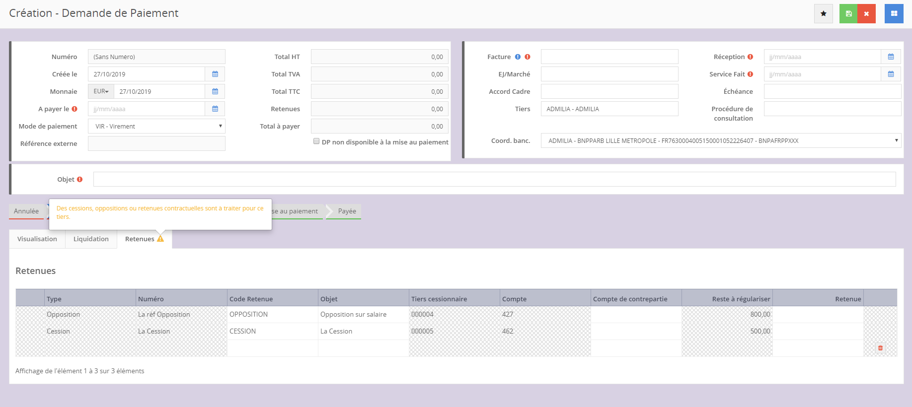Open calendar for A payer le date
Image resolution: width=912 pixels, height=407 pixels.
(x=215, y=109)
